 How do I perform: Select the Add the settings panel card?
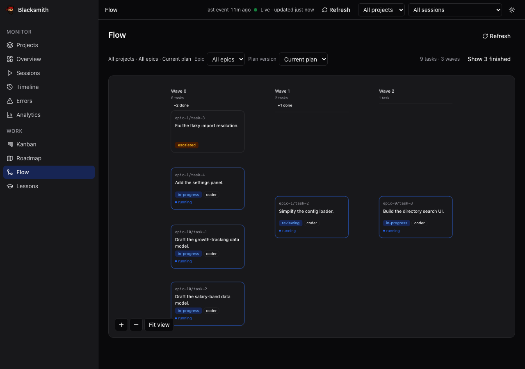click(208, 189)
